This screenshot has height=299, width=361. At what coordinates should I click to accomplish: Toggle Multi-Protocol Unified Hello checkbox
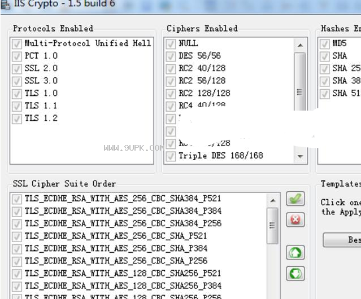pyautogui.click(x=17, y=43)
